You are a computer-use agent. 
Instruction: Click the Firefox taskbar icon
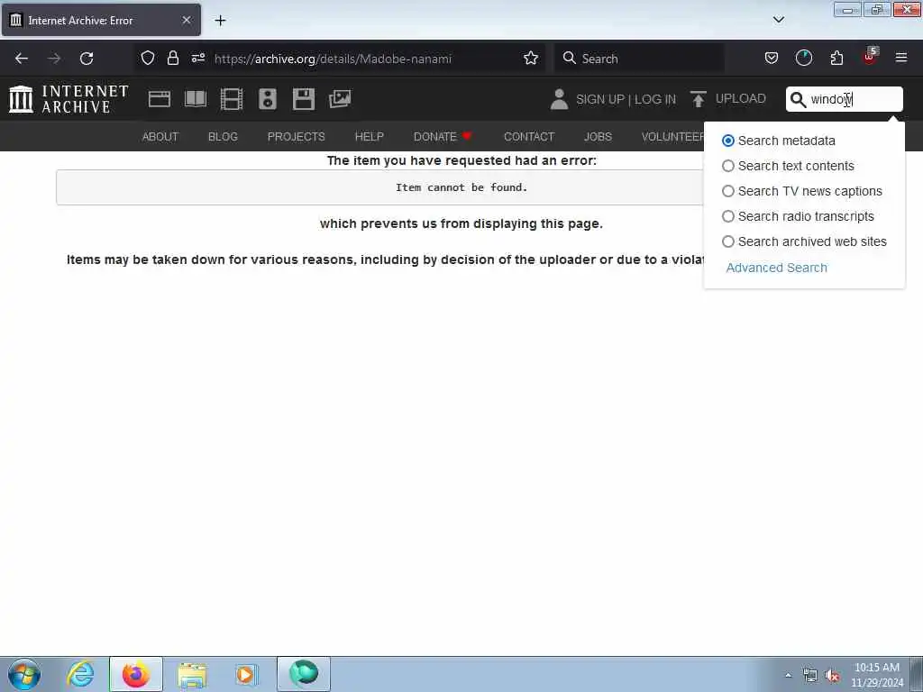tap(135, 674)
